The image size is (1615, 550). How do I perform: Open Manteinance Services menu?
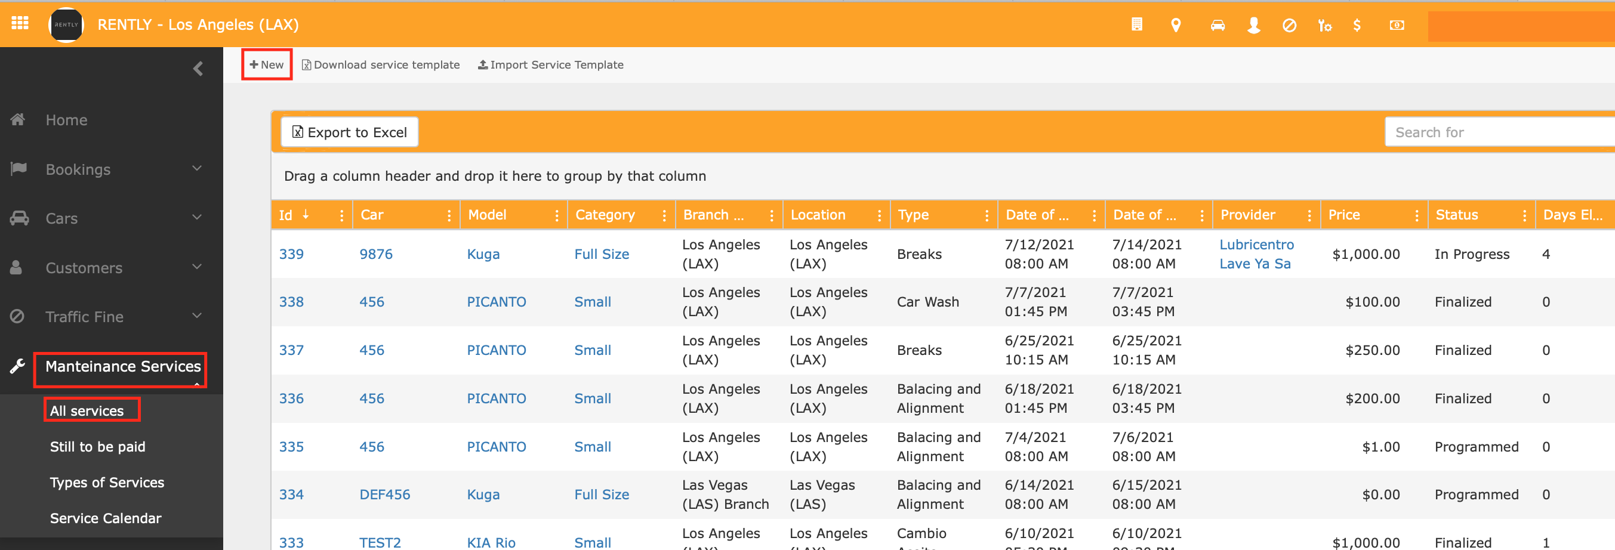123,366
